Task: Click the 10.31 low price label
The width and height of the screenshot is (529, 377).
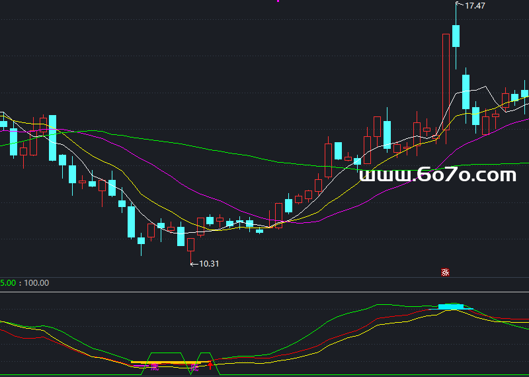Action: coord(208,263)
